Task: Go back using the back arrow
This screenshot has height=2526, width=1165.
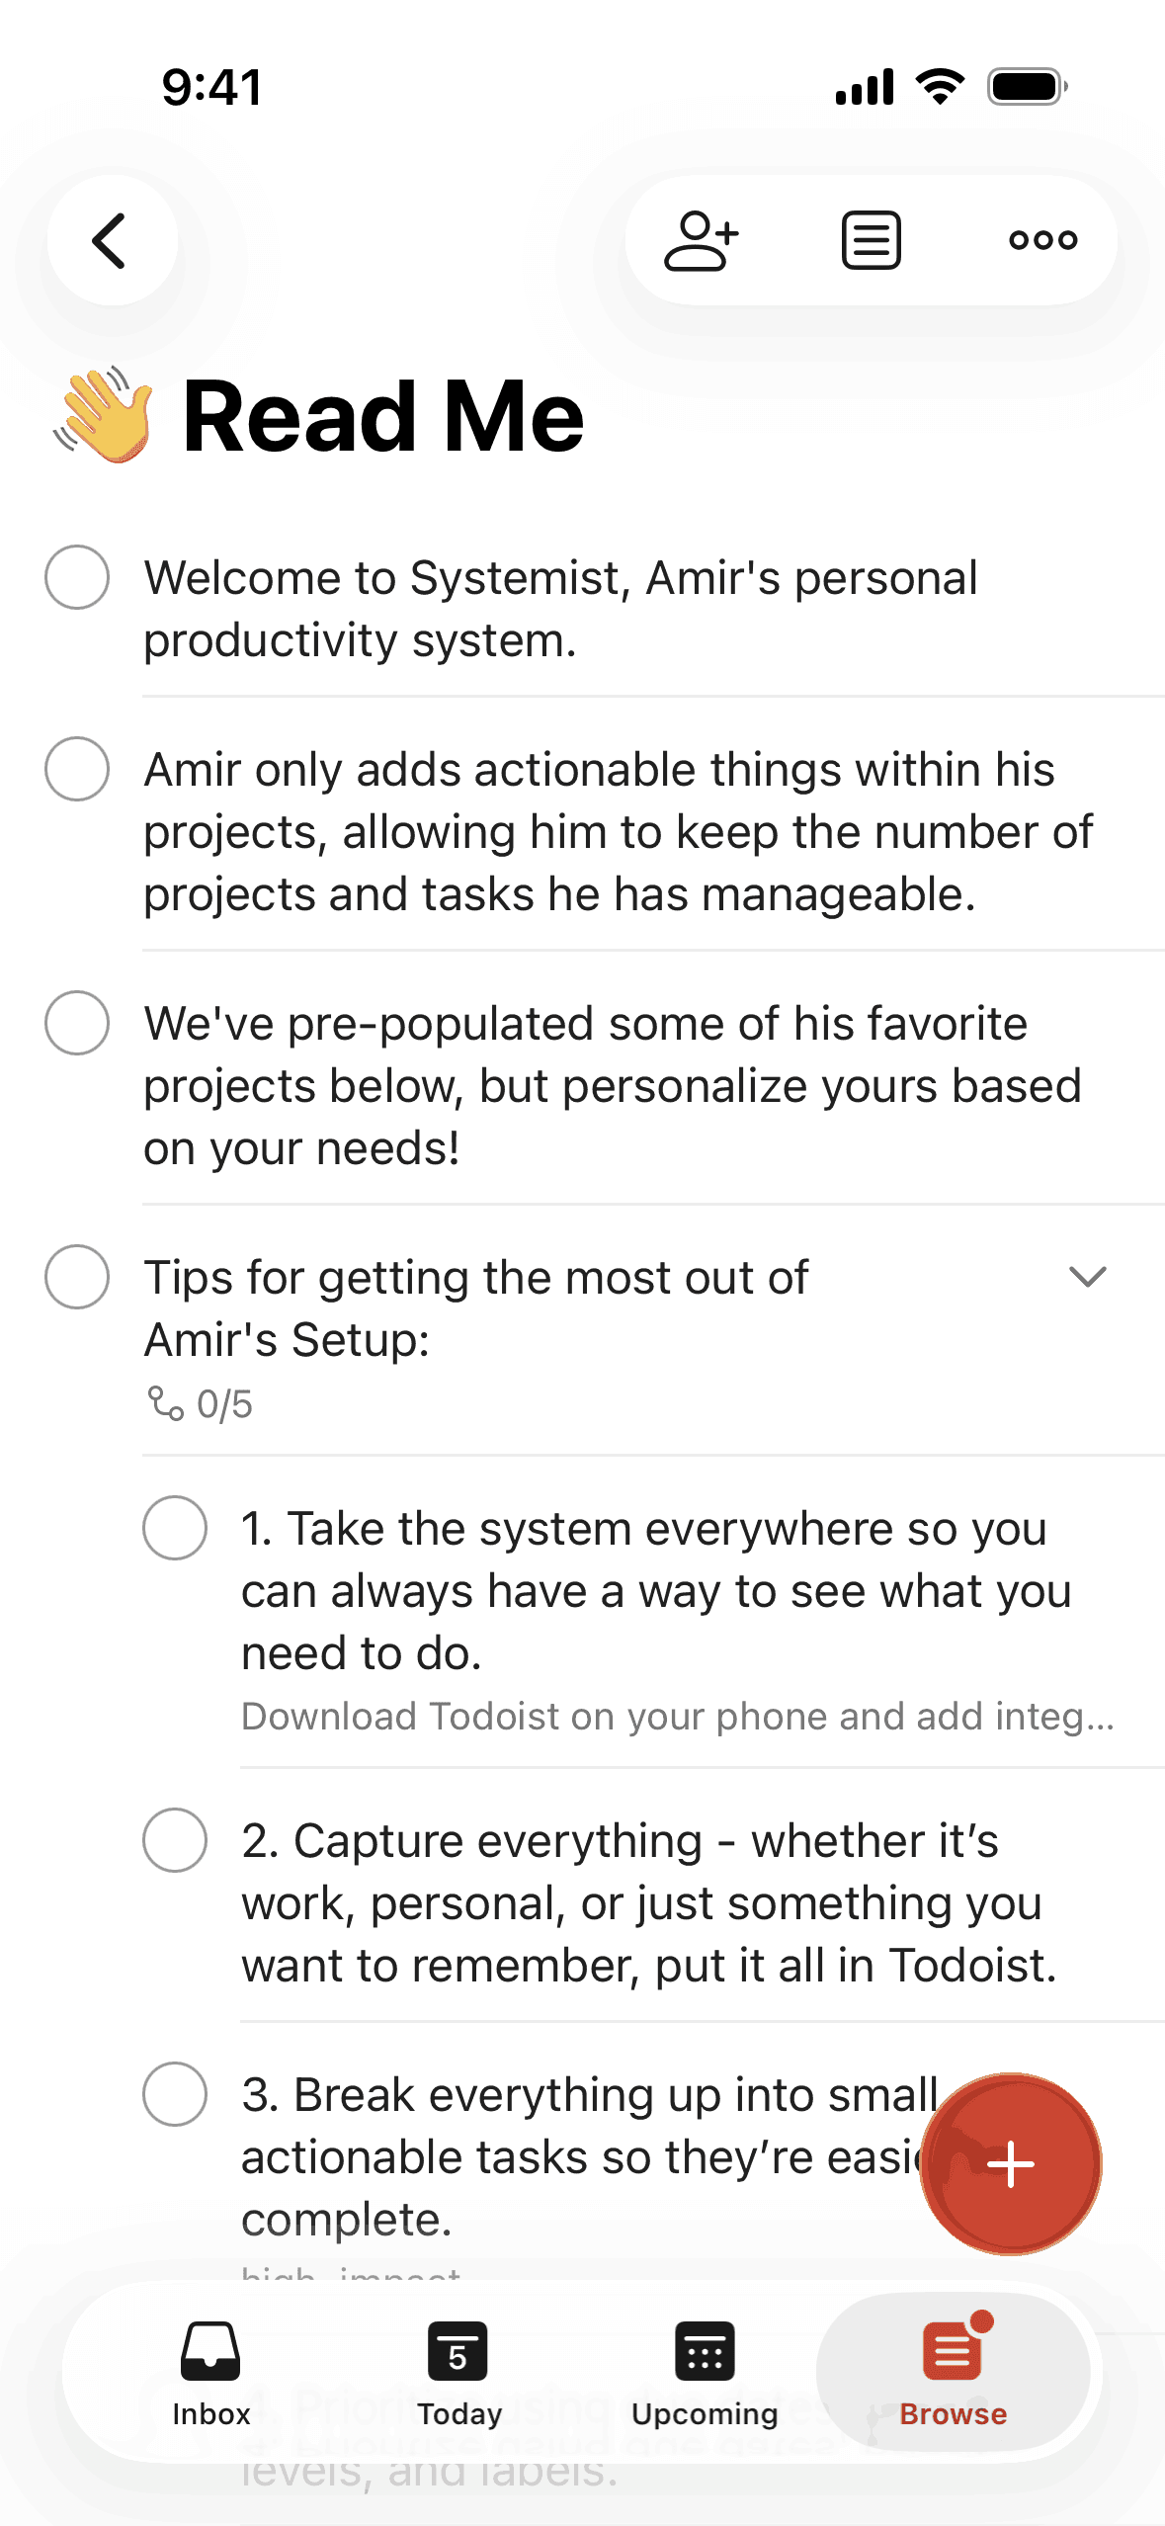Action: tap(112, 240)
